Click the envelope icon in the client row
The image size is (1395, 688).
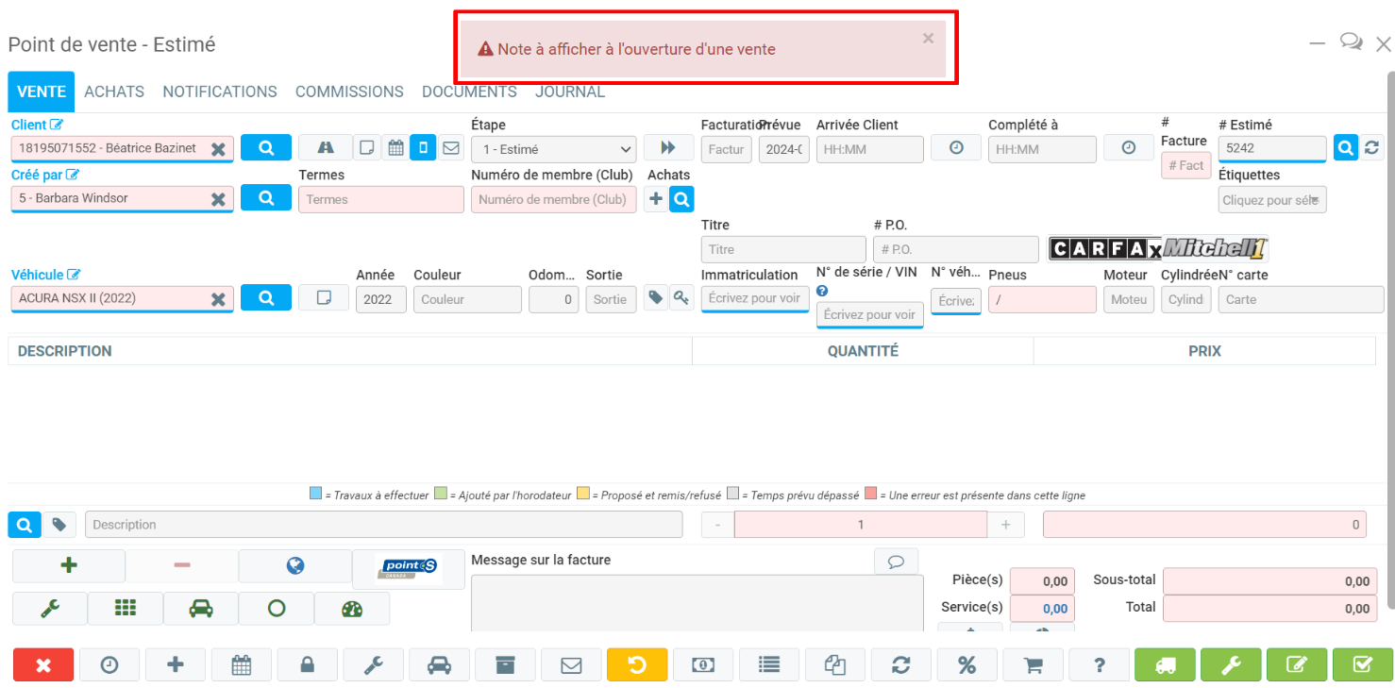click(450, 148)
